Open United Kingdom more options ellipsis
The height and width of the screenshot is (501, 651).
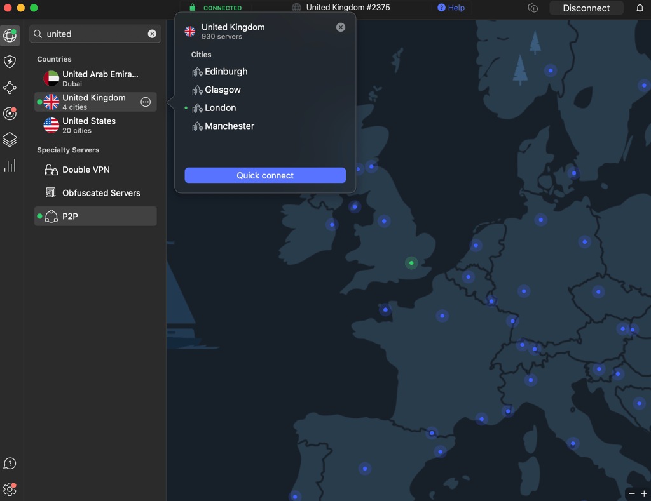pos(146,102)
